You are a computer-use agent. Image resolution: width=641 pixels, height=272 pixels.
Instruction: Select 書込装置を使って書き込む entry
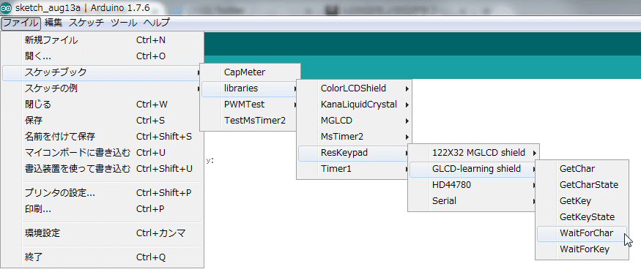(x=103, y=169)
